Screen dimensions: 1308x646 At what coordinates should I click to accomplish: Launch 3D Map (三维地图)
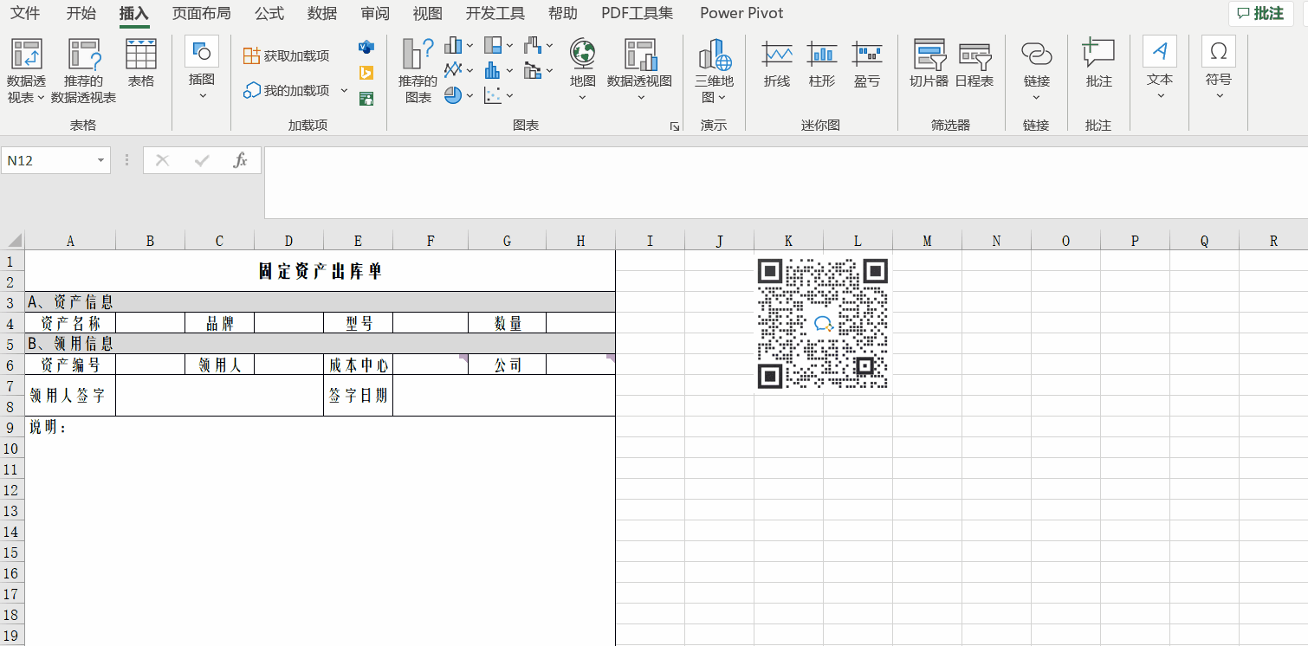coord(715,72)
